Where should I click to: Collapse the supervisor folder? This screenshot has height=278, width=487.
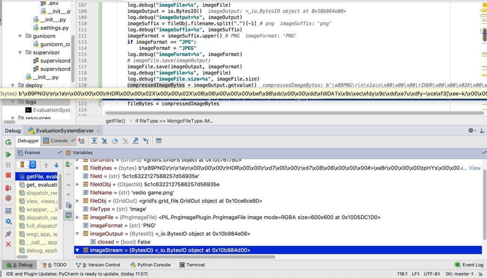coord(20,52)
